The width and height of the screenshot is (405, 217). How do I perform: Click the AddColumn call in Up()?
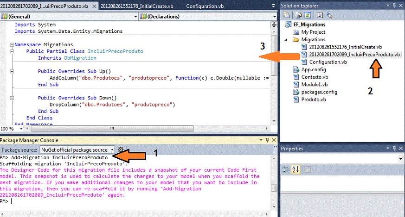coord(159,78)
